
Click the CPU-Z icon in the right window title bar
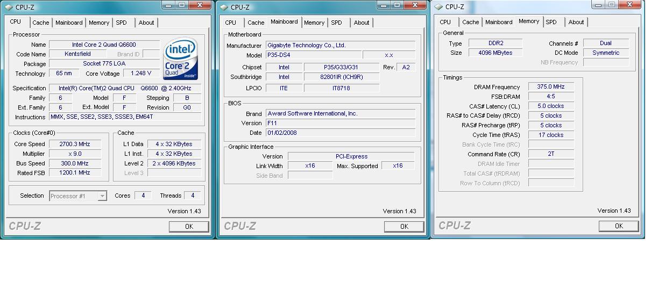tap(438, 7)
